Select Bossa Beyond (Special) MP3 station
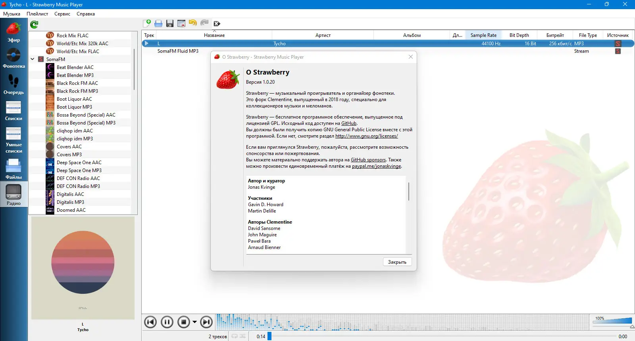 (86, 123)
